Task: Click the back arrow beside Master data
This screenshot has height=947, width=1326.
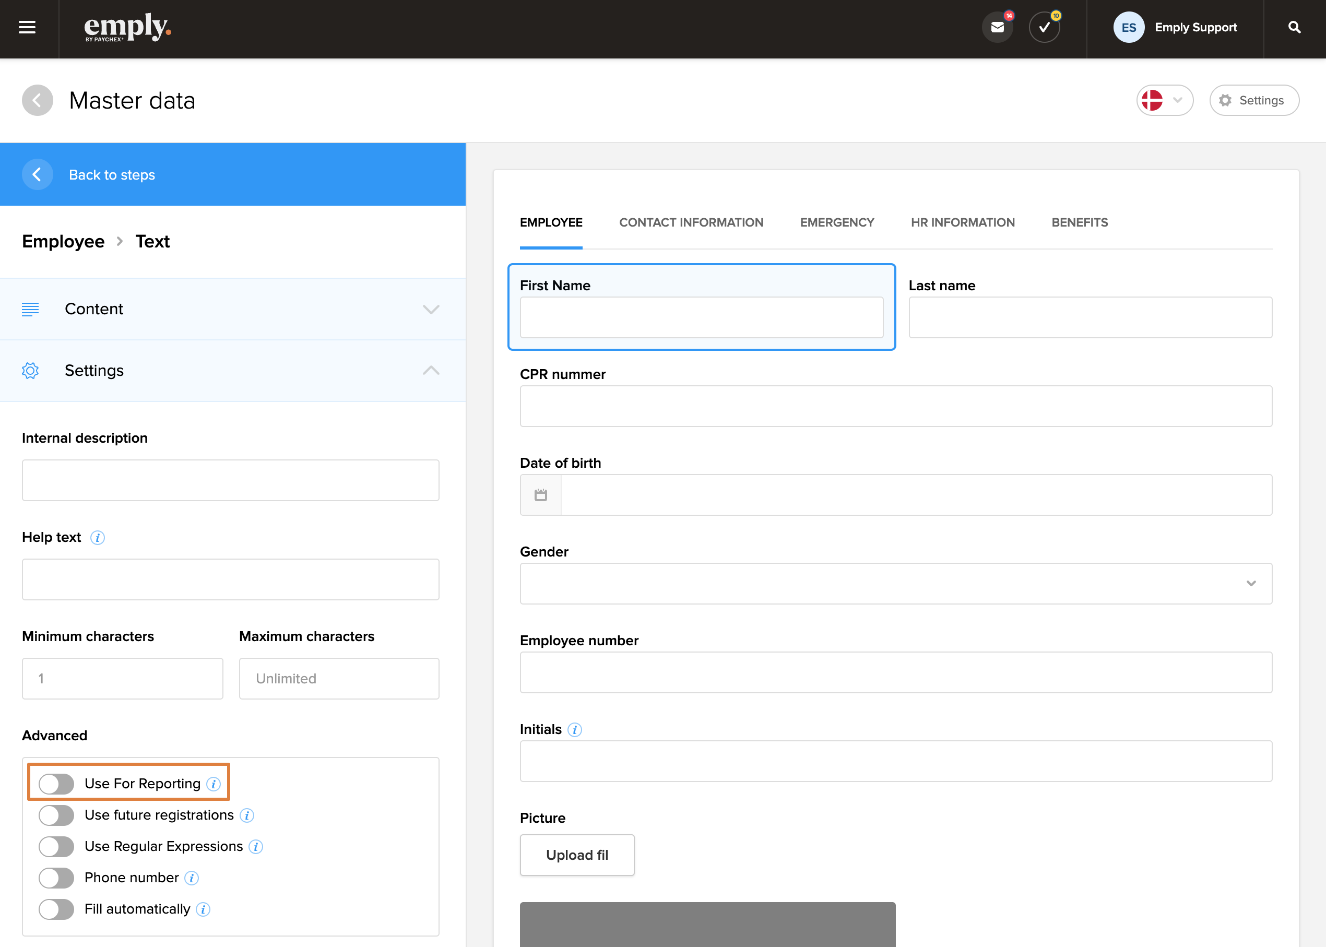Action: tap(37, 100)
